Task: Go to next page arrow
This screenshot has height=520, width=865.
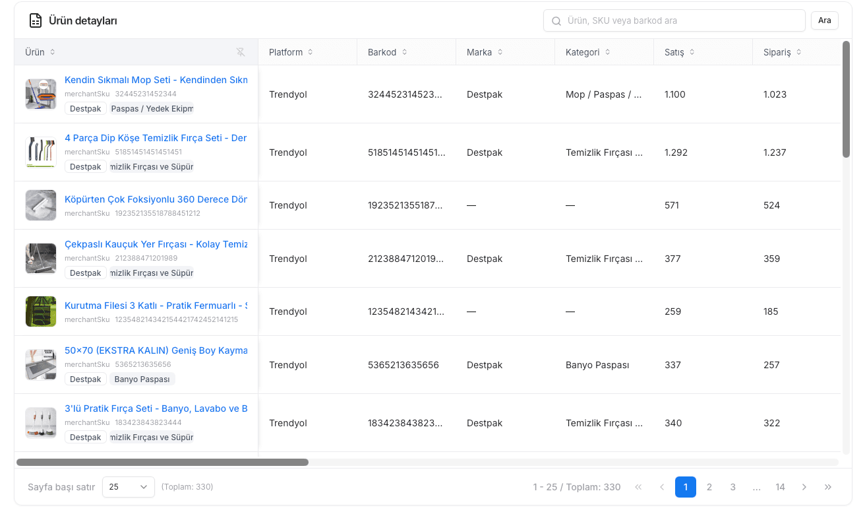Action: 804,487
